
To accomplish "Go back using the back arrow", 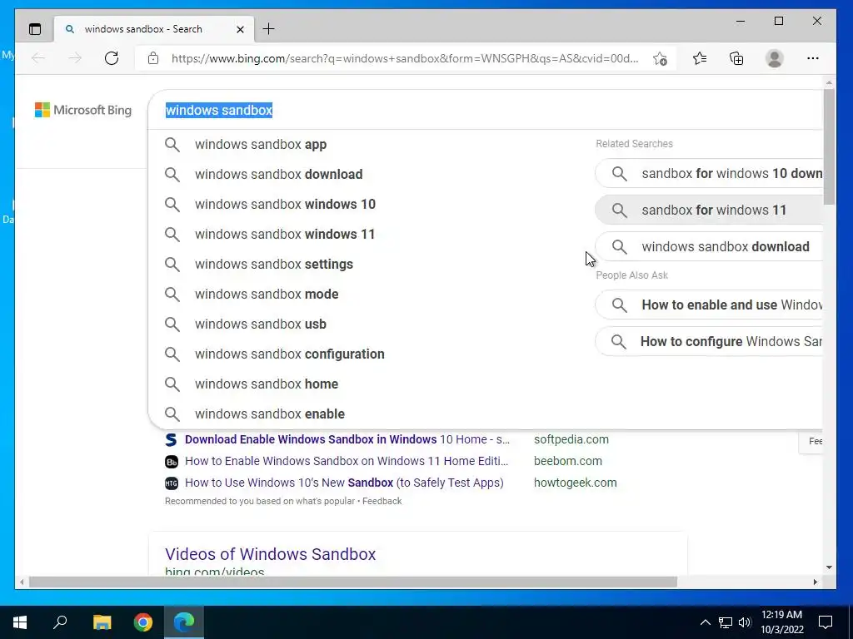I will 38,58.
